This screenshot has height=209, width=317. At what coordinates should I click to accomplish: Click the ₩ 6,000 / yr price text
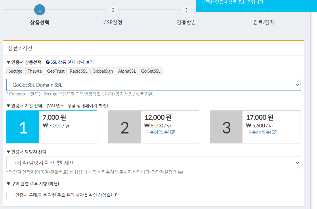(x=158, y=126)
